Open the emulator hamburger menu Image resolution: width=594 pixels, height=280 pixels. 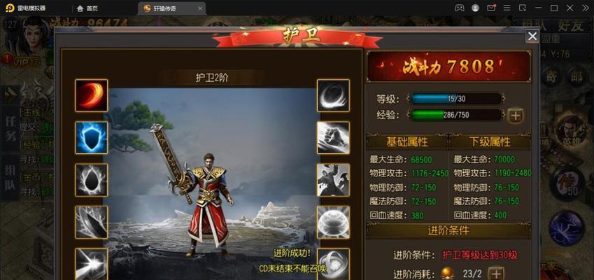point(507,8)
